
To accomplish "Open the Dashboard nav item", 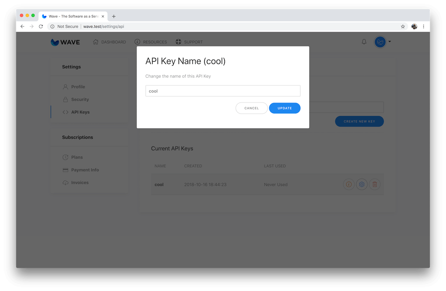I will tap(109, 42).
